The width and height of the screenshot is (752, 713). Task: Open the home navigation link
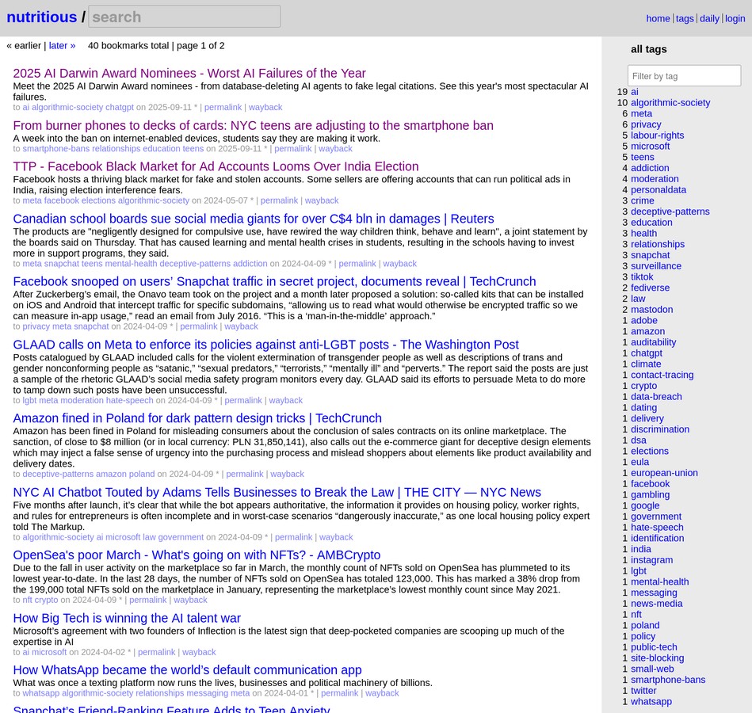tap(658, 19)
